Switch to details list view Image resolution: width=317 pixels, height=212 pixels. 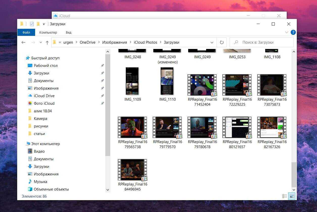point(285,196)
